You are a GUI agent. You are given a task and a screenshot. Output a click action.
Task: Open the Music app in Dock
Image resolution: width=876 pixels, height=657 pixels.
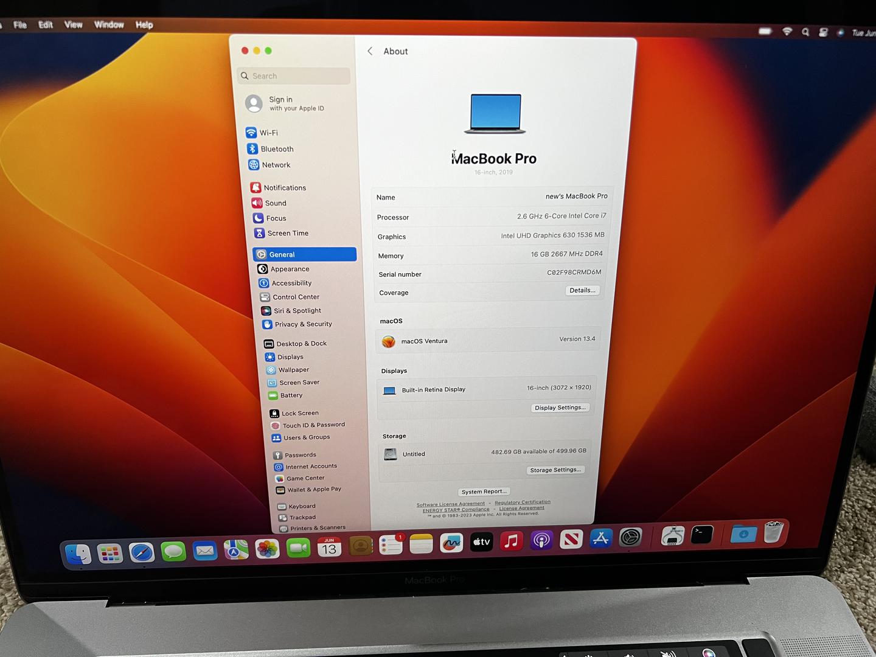tap(512, 540)
